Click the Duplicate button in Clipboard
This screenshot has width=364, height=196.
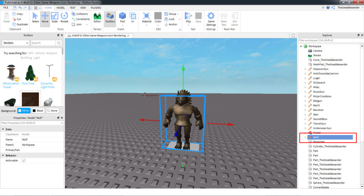pyautogui.click(x=20, y=25)
